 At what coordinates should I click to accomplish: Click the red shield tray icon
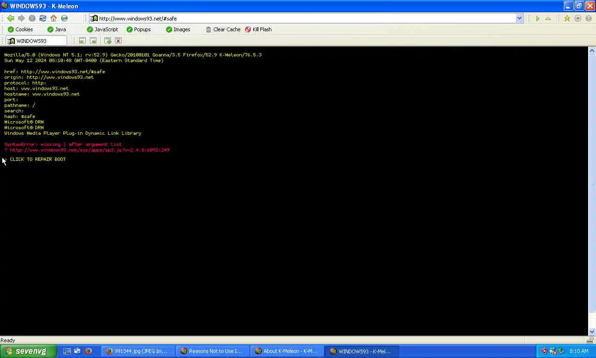point(544,351)
